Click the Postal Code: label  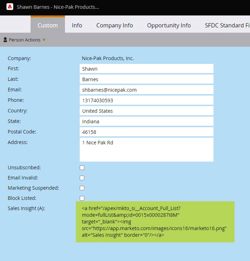(x=22, y=132)
